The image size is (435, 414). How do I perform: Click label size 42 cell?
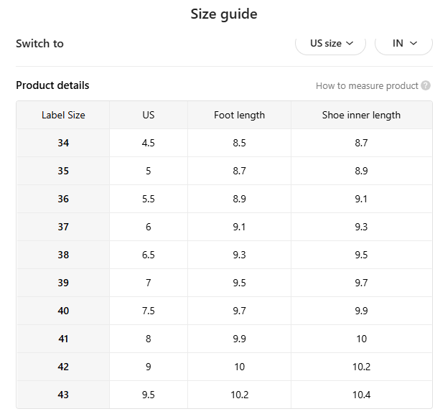coord(63,367)
